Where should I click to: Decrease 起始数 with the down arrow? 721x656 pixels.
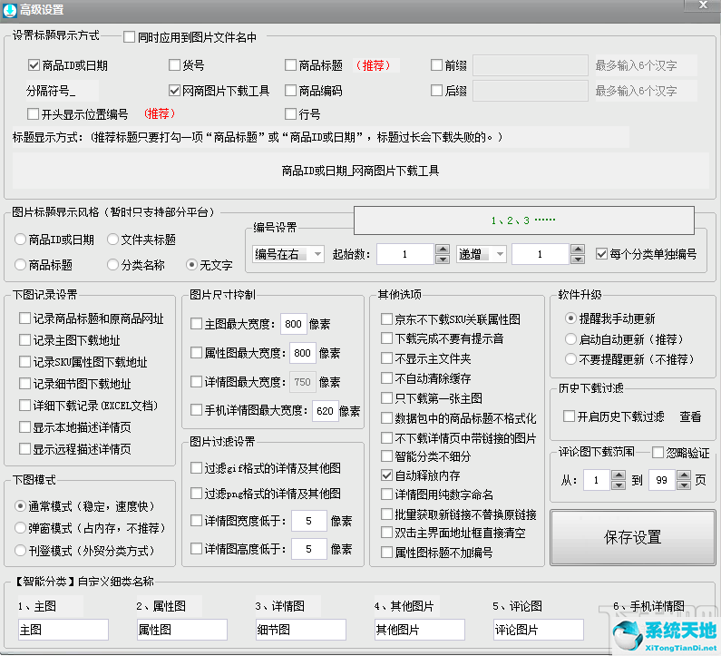443,259
